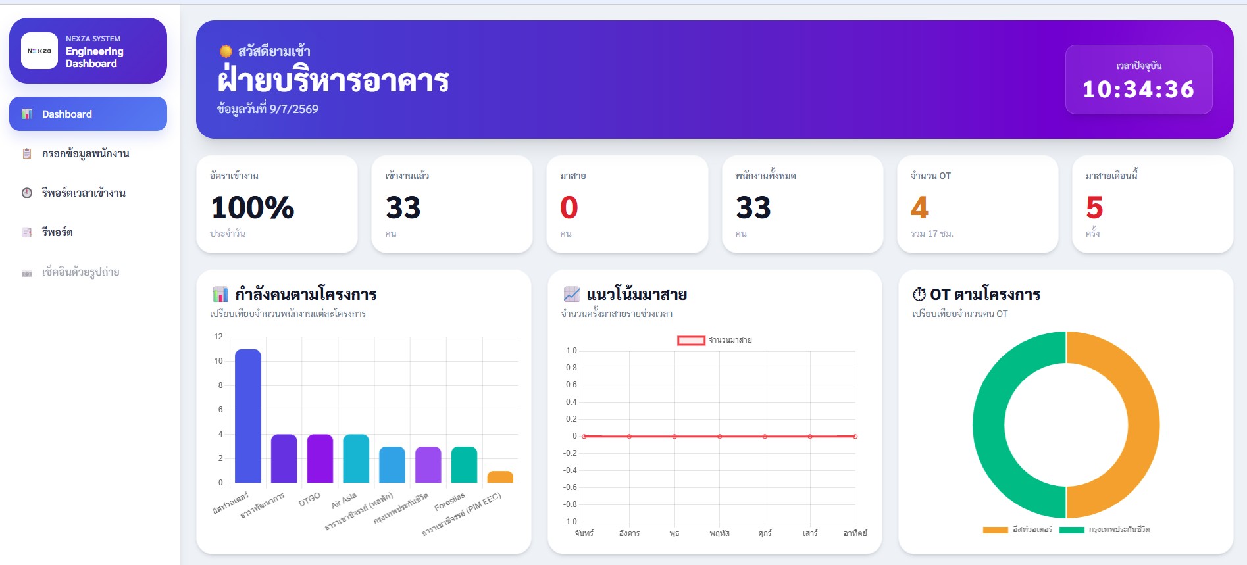Click the Nexza logo icon
The image size is (1247, 565).
(39, 51)
